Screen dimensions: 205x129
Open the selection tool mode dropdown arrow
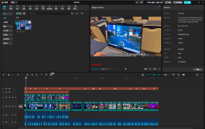click(12, 75)
